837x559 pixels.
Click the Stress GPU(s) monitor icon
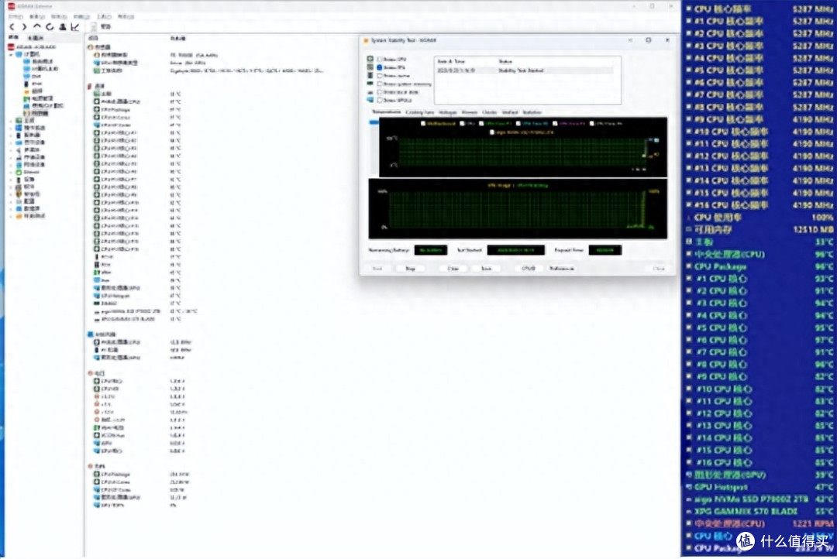[x=370, y=100]
